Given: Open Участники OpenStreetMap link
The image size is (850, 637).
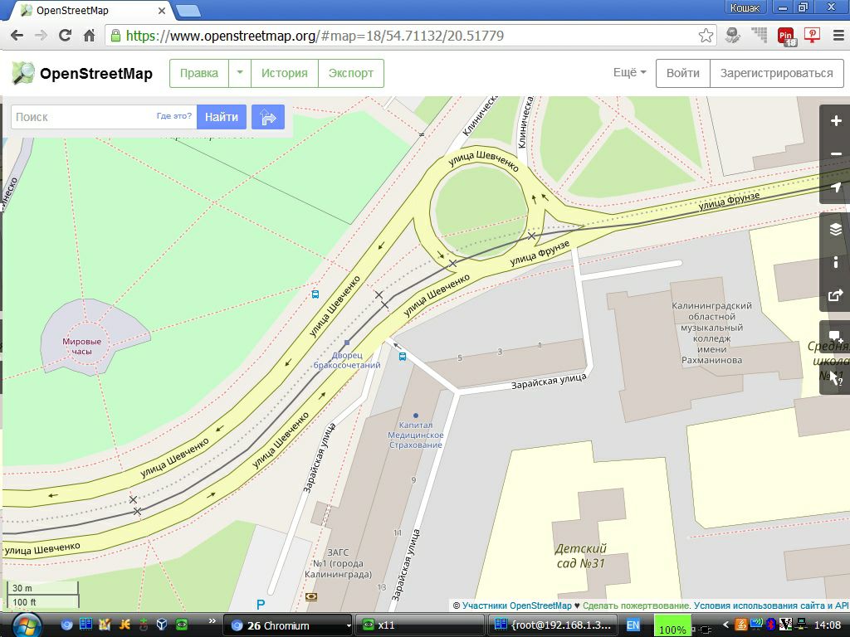Looking at the screenshot, I should click(x=516, y=605).
